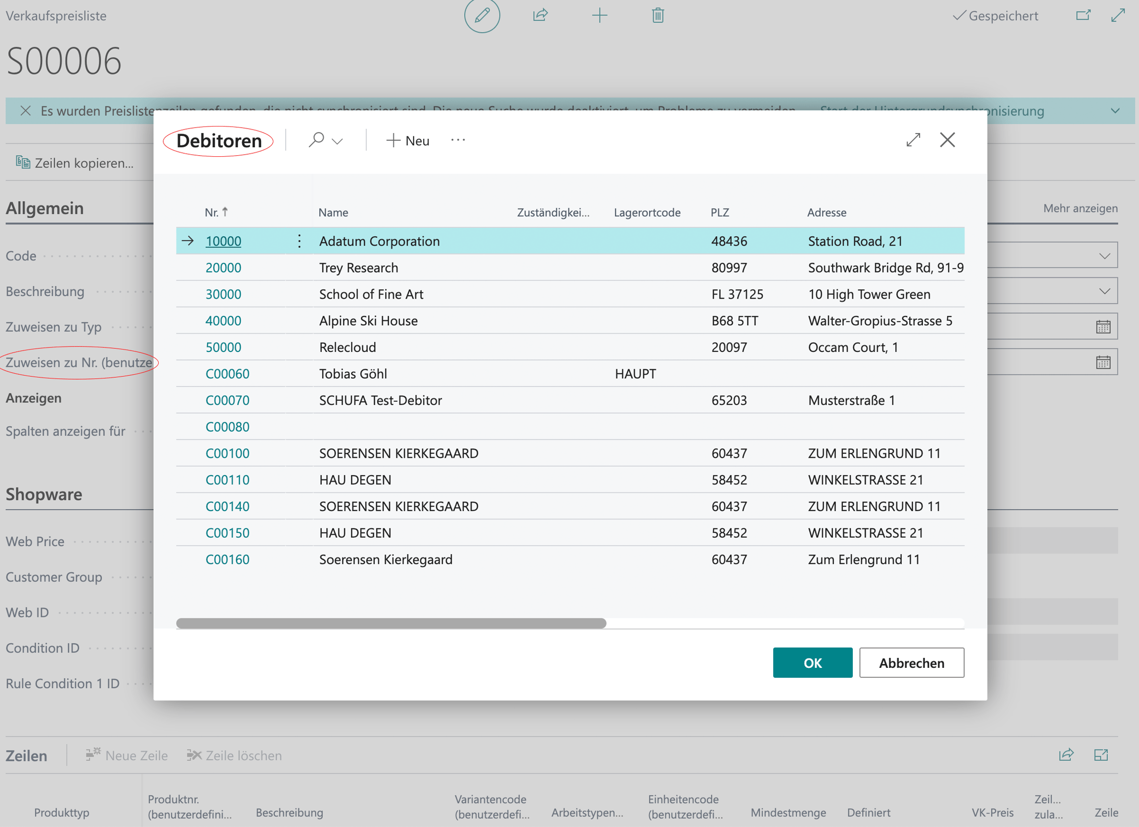Click the delete trash icon
Screen dimensions: 1139x827
658,15
